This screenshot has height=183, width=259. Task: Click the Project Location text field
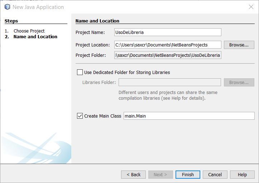pyautogui.click(x=168, y=45)
